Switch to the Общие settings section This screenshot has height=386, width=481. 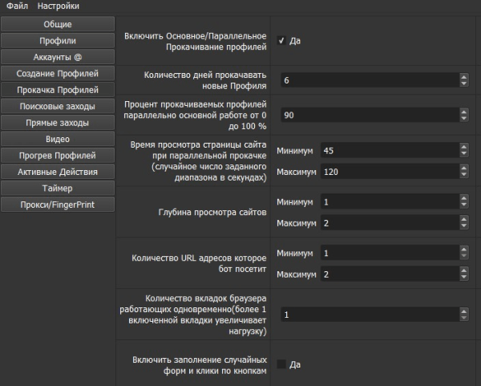coord(58,24)
